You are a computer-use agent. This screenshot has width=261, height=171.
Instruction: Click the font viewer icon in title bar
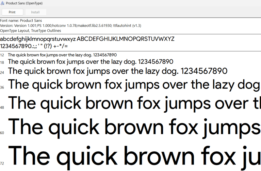[x=3, y=3]
